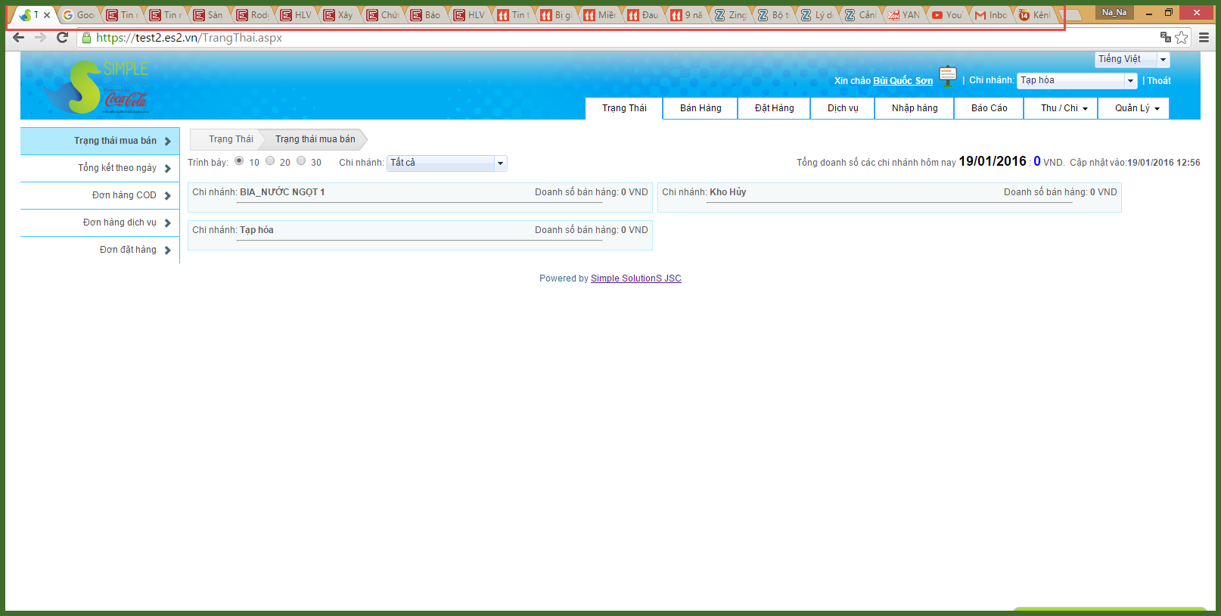Click the translate page icon

click(x=1165, y=37)
